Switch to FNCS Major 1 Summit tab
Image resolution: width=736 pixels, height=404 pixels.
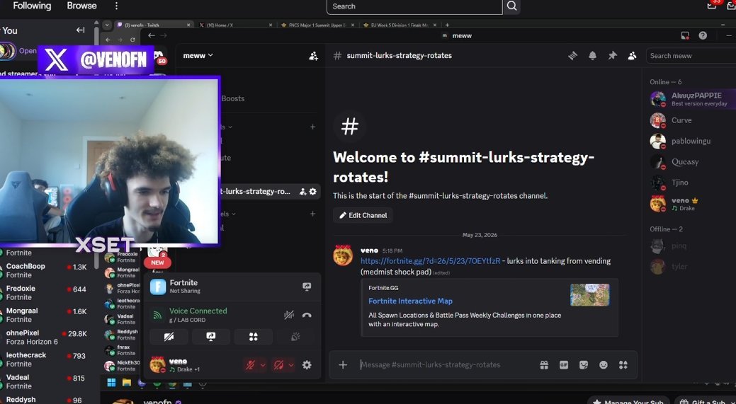(x=317, y=25)
